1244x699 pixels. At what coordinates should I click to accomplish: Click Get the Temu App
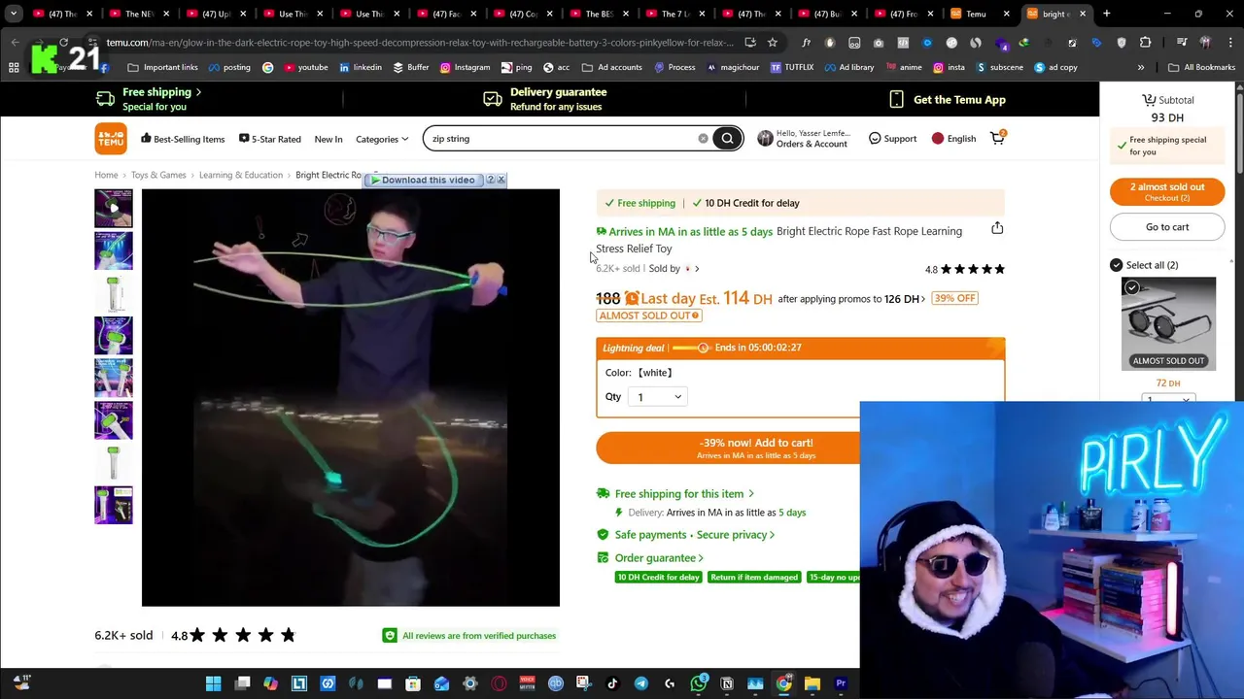point(948,100)
